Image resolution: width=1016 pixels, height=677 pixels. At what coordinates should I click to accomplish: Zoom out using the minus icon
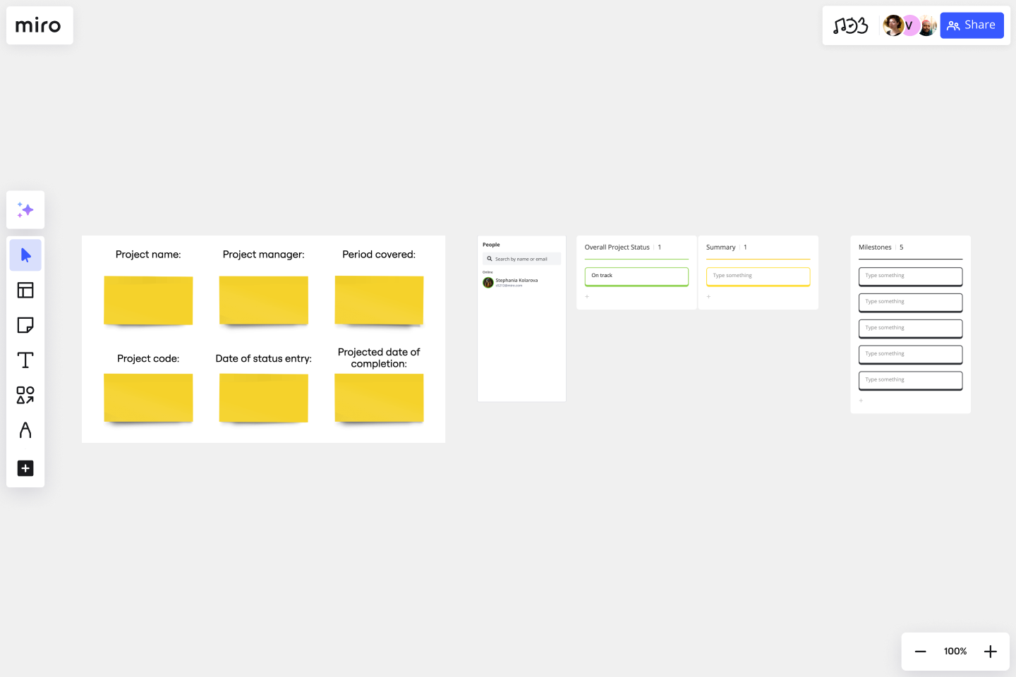pos(920,651)
